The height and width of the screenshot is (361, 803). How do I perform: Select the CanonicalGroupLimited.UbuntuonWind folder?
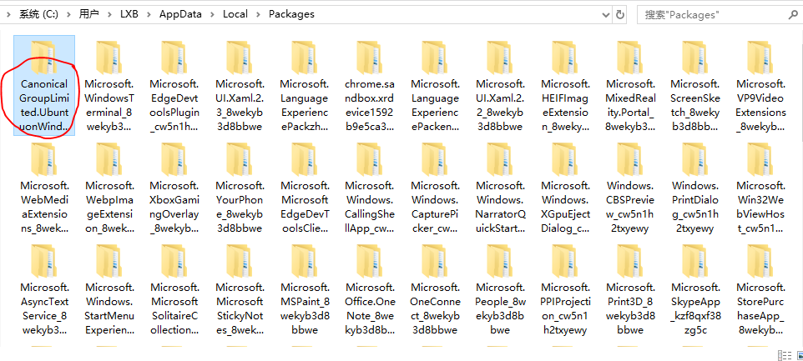point(44,85)
